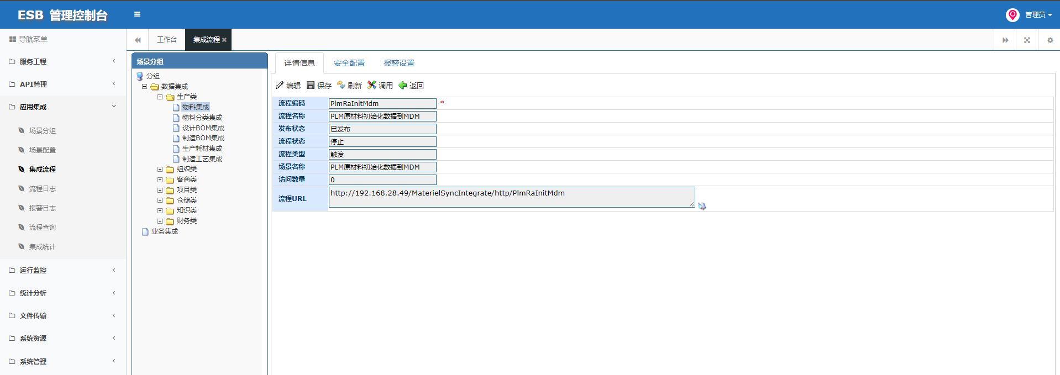Collapse the 数据集成 tree node
Viewport: 1060px width, 375px height.
point(145,87)
